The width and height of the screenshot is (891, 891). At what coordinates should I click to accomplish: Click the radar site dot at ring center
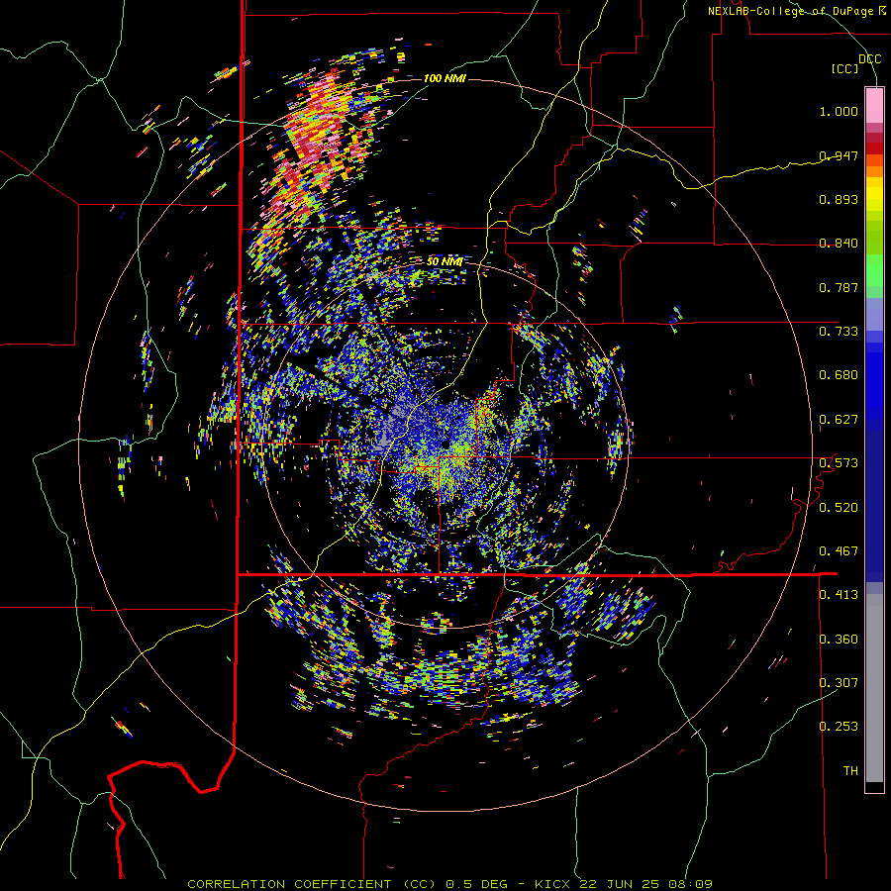pyautogui.click(x=445, y=443)
